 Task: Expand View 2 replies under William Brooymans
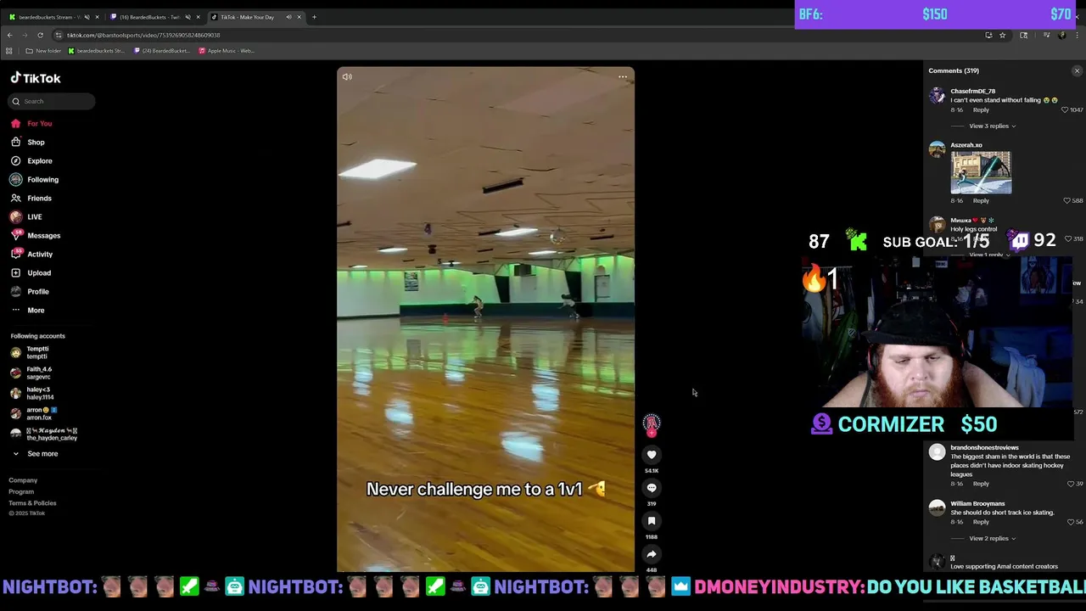pos(992,538)
